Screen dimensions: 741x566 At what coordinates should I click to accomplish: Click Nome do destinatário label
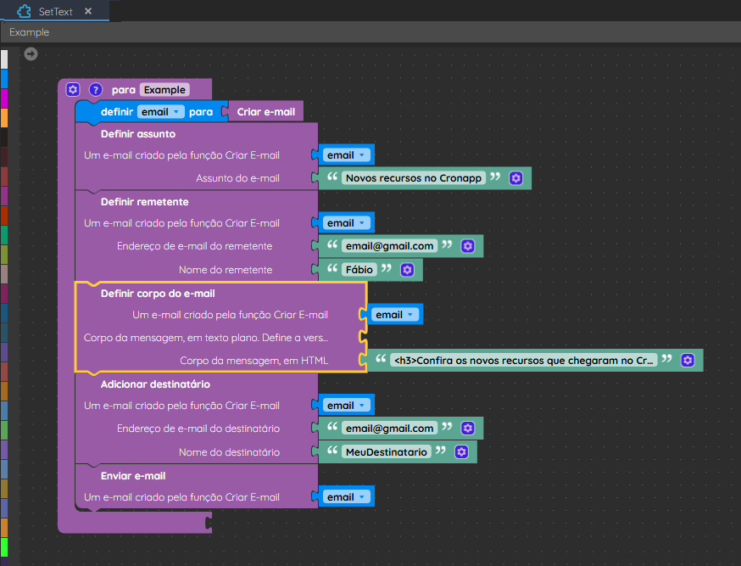coord(229,452)
